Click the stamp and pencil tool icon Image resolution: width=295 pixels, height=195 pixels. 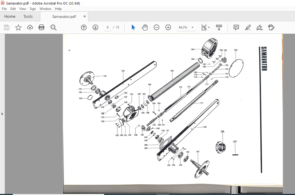pos(271,27)
